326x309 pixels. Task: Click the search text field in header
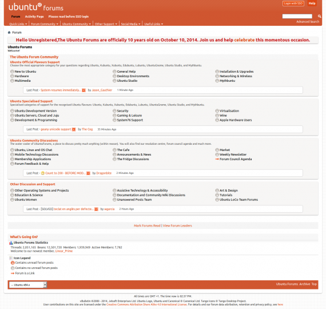(297, 16)
